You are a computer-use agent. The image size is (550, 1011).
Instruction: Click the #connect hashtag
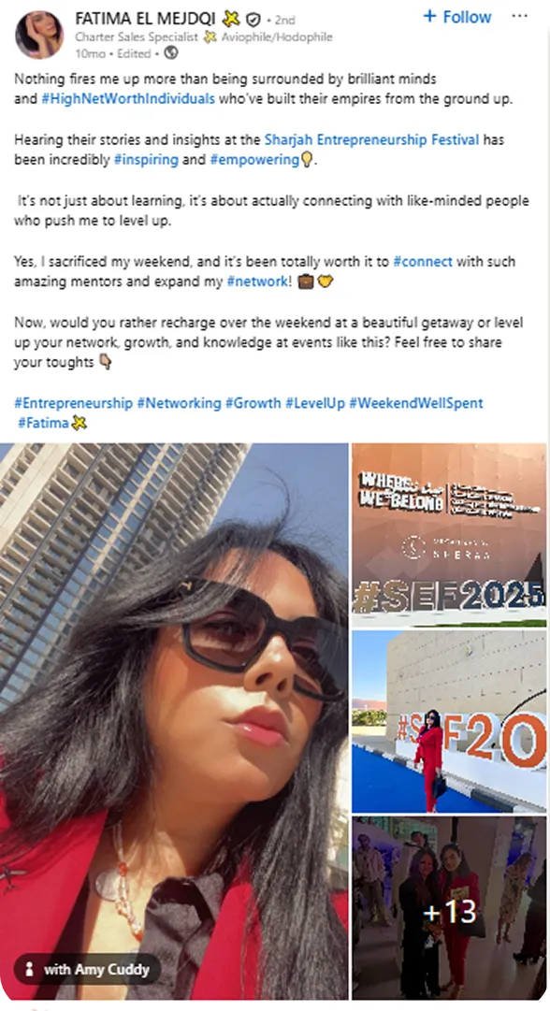[x=423, y=261]
